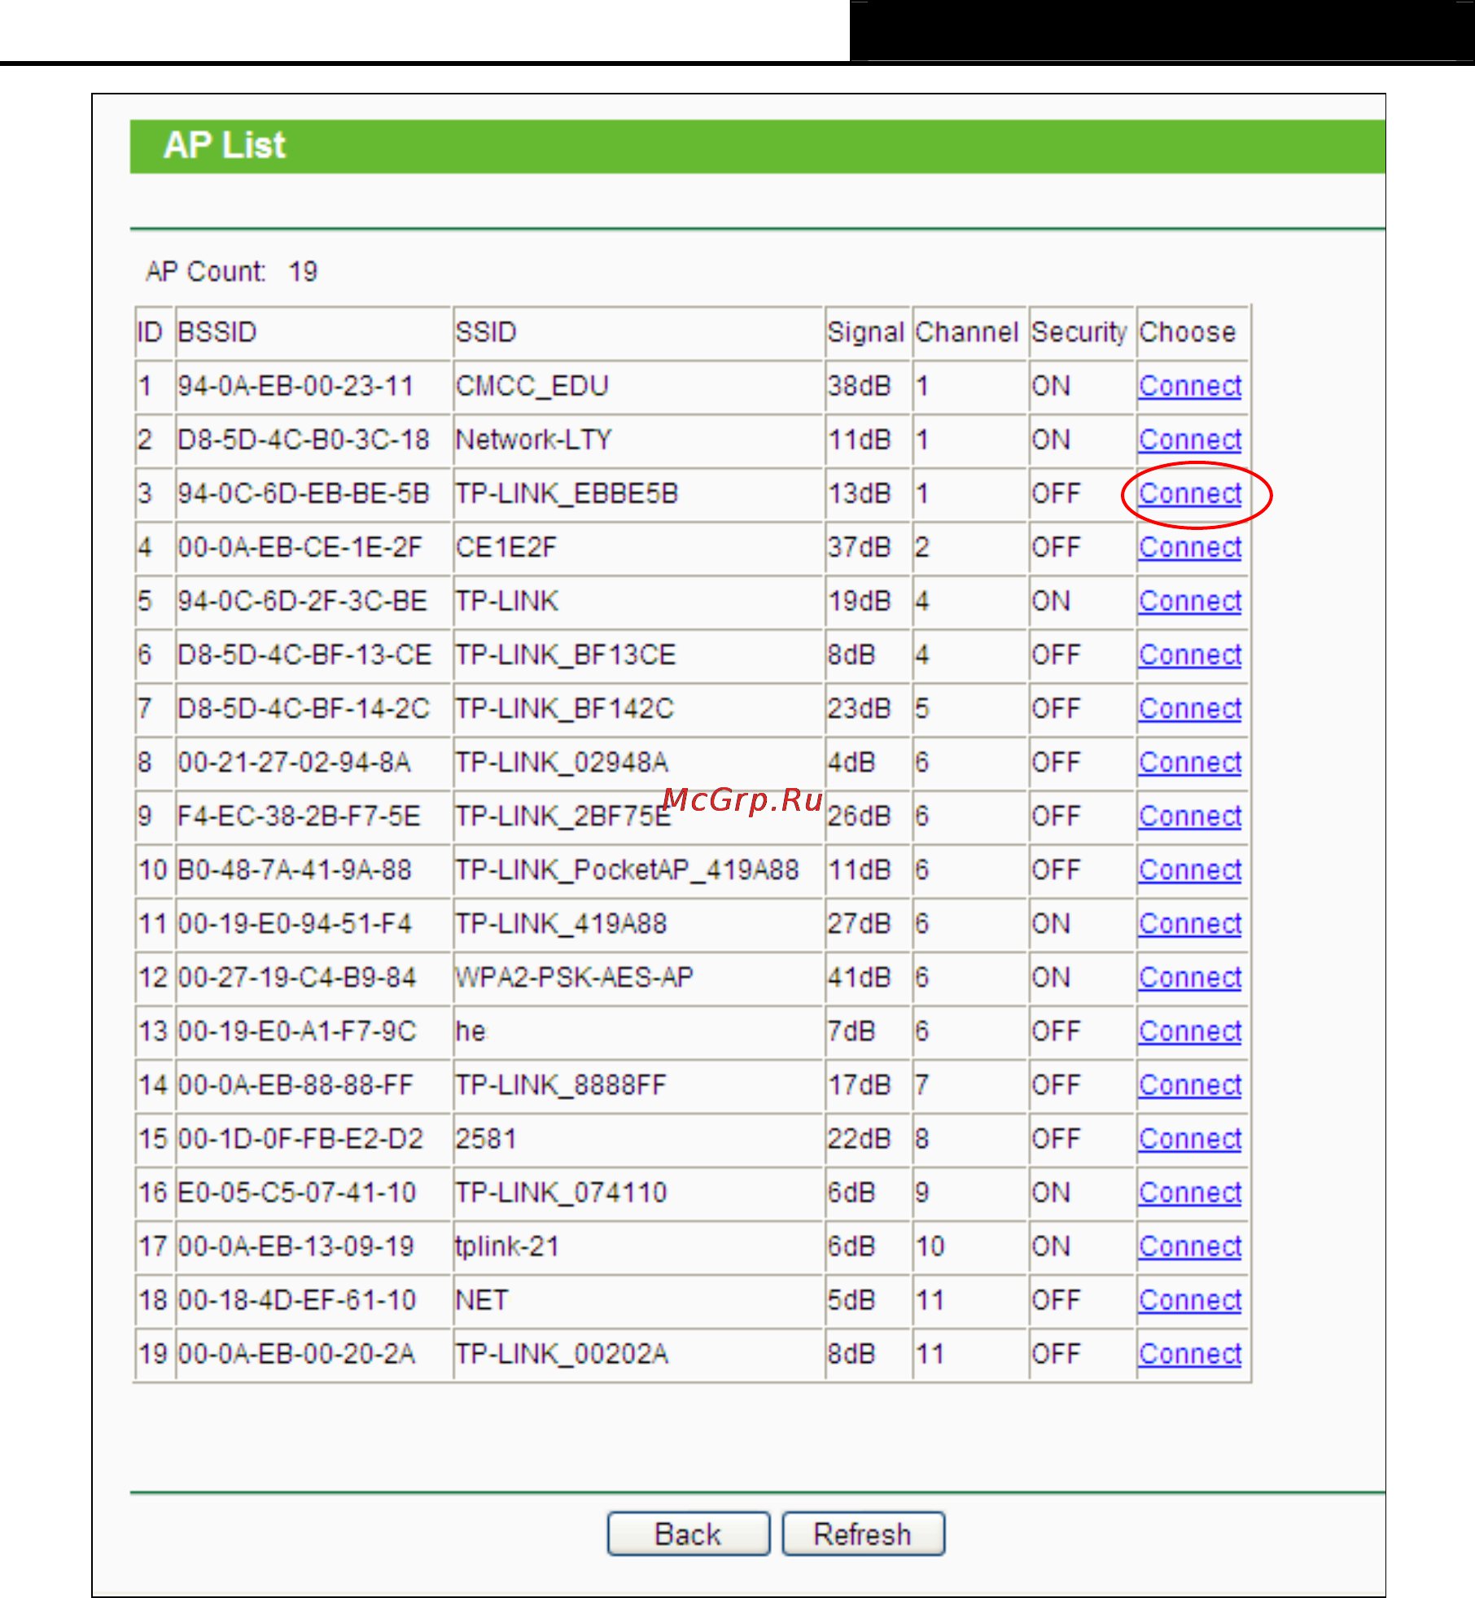Click BSSID D8-5D-4C-BF-13-CE
Viewport: 1475px width, 1598px height.
pos(304,655)
